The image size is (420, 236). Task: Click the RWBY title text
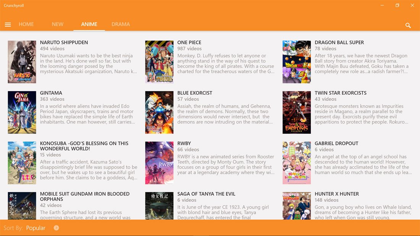pos(184,143)
